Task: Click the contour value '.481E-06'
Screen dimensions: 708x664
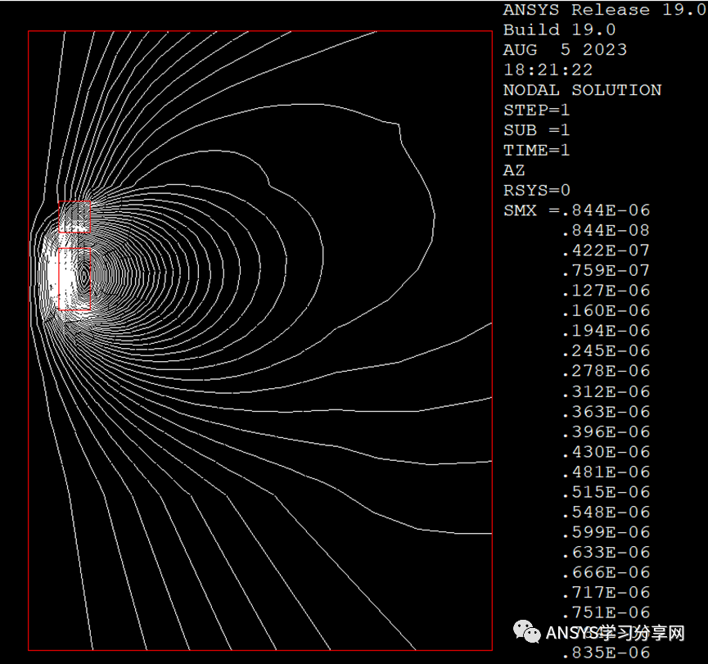Action: [x=606, y=472]
